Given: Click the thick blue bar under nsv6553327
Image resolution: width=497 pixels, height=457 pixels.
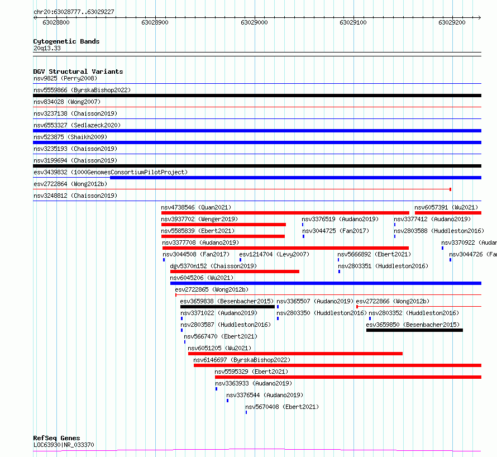Looking at the screenshot, I should 257,131.
